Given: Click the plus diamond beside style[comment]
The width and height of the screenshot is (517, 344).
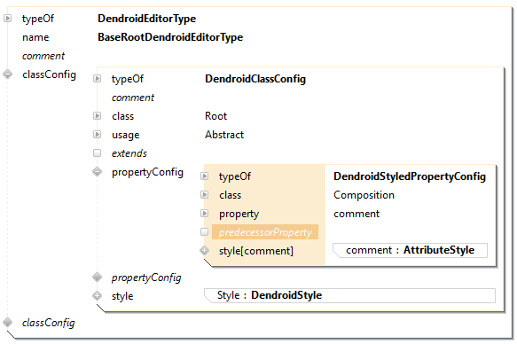Looking at the screenshot, I should pos(205,251).
